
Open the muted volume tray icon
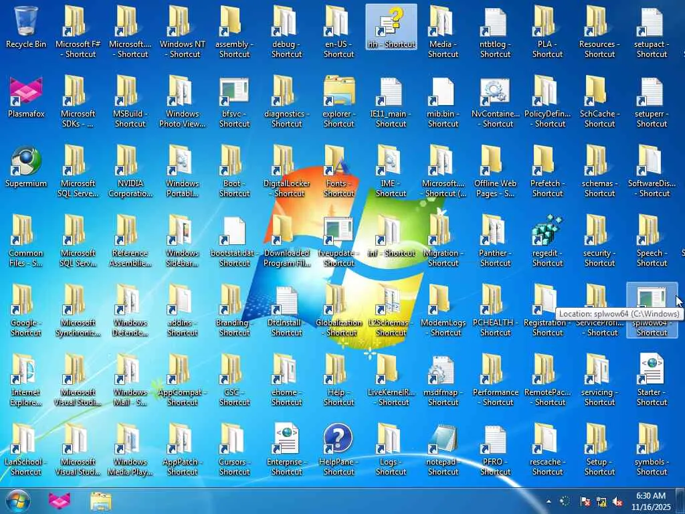pyautogui.click(x=617, y=501)
